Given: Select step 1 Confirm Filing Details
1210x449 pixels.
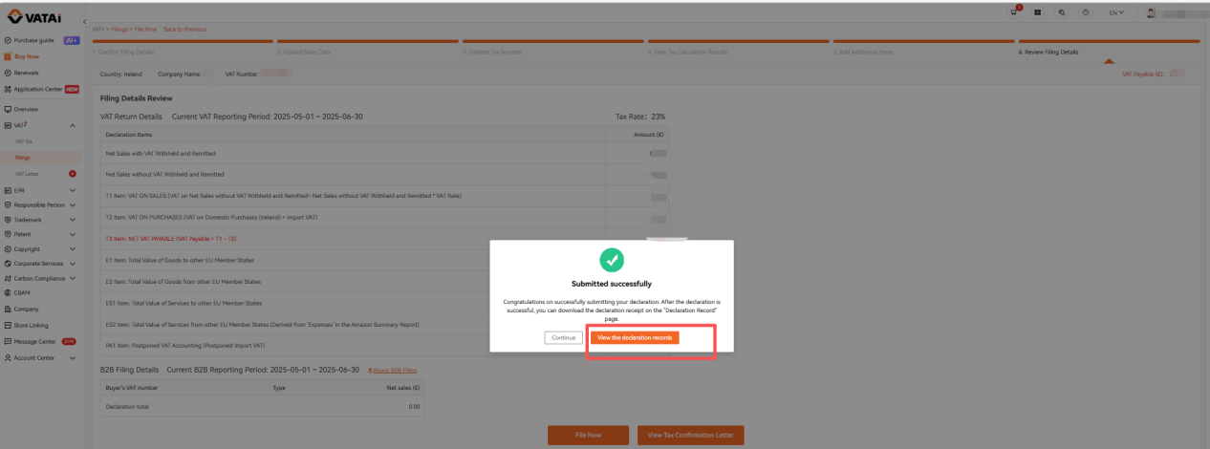Looking at the screenshot, I should [x=122, y=52].
